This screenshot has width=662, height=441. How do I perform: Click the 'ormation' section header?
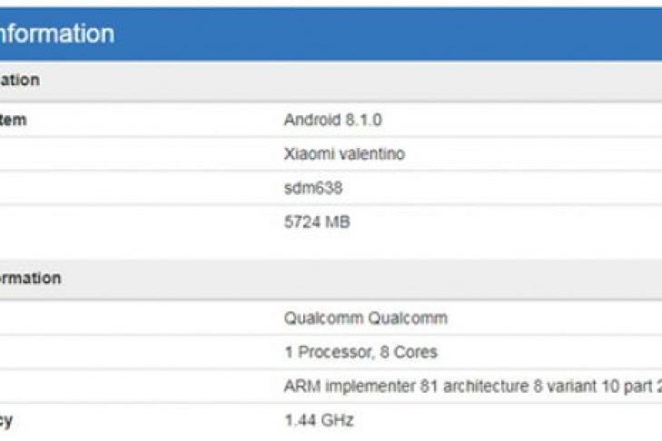(30, 278)
